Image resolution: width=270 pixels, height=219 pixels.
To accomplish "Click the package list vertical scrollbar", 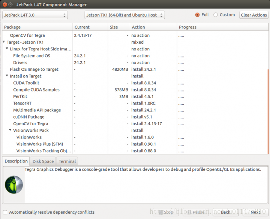I will click(x=268, y=111).
